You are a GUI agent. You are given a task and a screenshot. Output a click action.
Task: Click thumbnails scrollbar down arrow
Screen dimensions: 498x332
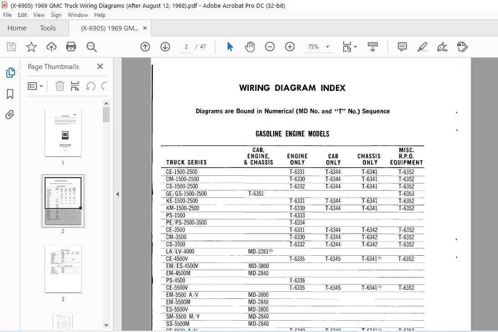[106, 325]
